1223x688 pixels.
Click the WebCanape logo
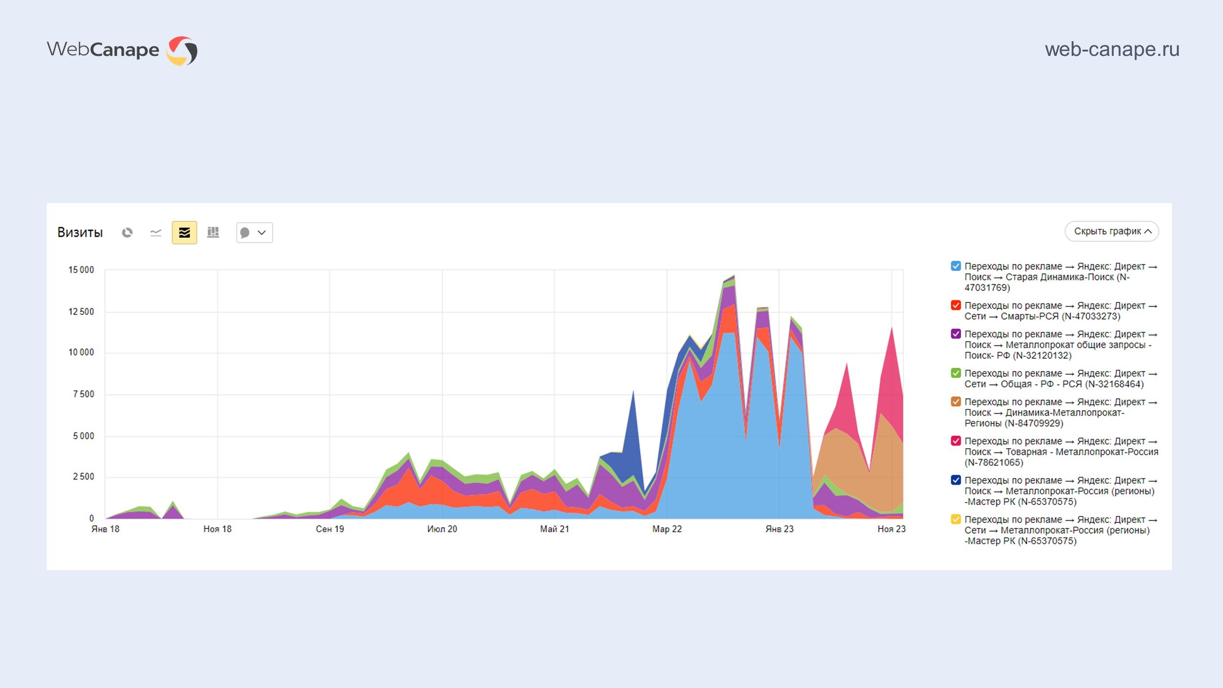coord(122,50)
